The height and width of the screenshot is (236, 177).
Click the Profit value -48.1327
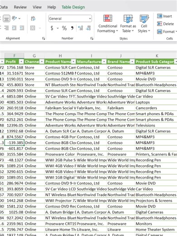point(14,160)
